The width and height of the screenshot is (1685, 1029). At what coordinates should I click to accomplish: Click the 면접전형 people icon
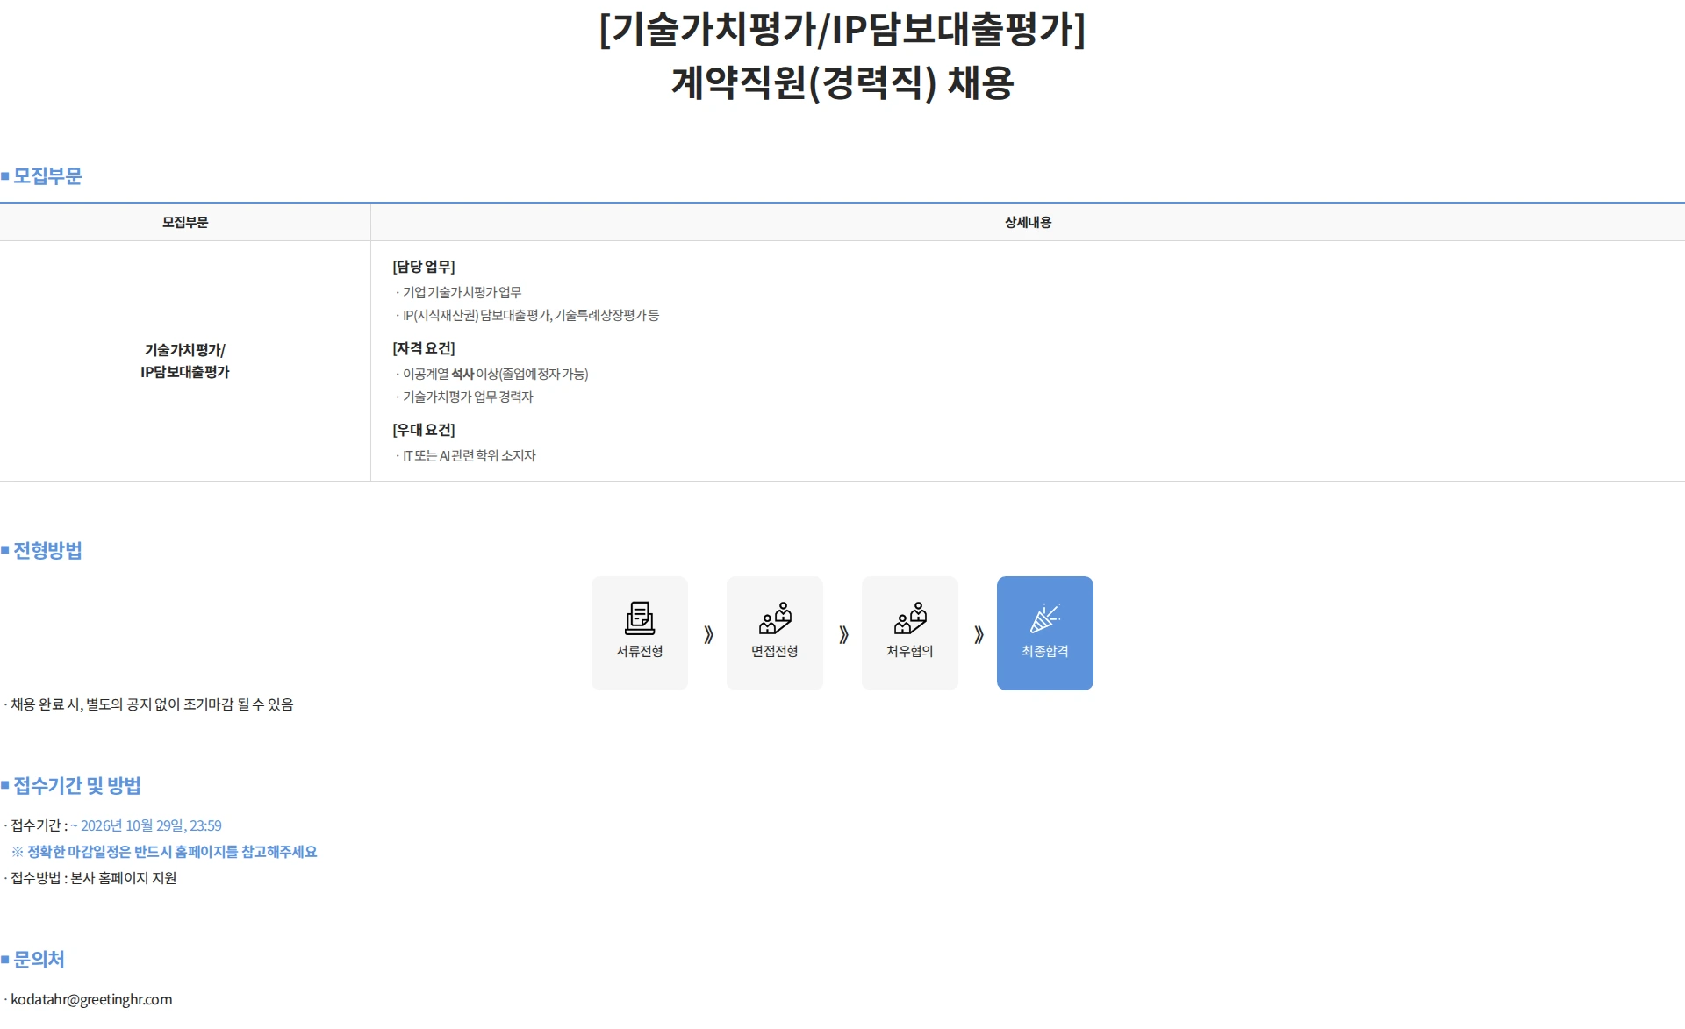click(x=775, y=618)
